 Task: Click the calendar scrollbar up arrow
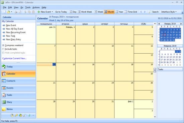click(155, 24)
